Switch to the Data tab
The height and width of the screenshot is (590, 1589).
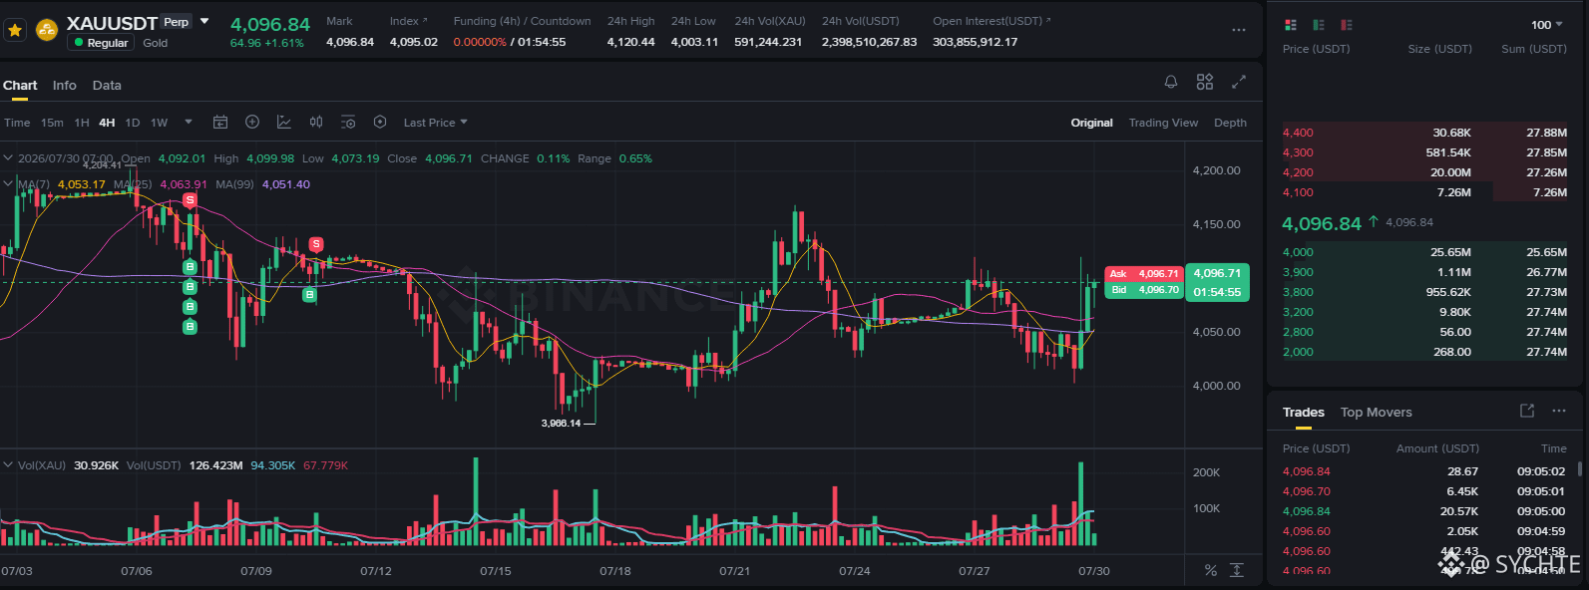pos(107,86)
